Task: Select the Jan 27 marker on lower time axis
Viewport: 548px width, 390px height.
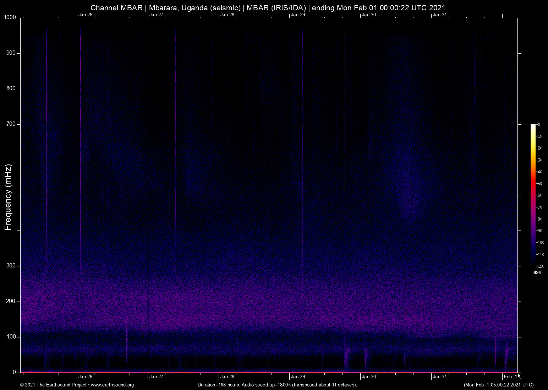Action: point(156,377)
